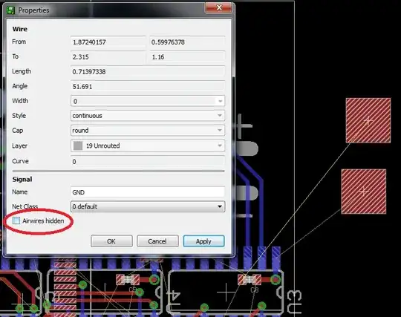Click the Apply button

[203, 241]
